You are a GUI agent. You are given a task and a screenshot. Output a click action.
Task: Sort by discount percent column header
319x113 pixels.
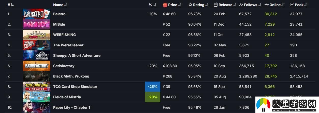(153, 5)
